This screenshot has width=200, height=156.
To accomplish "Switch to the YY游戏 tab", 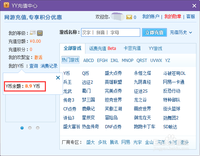I will click(x=156, y=48).
